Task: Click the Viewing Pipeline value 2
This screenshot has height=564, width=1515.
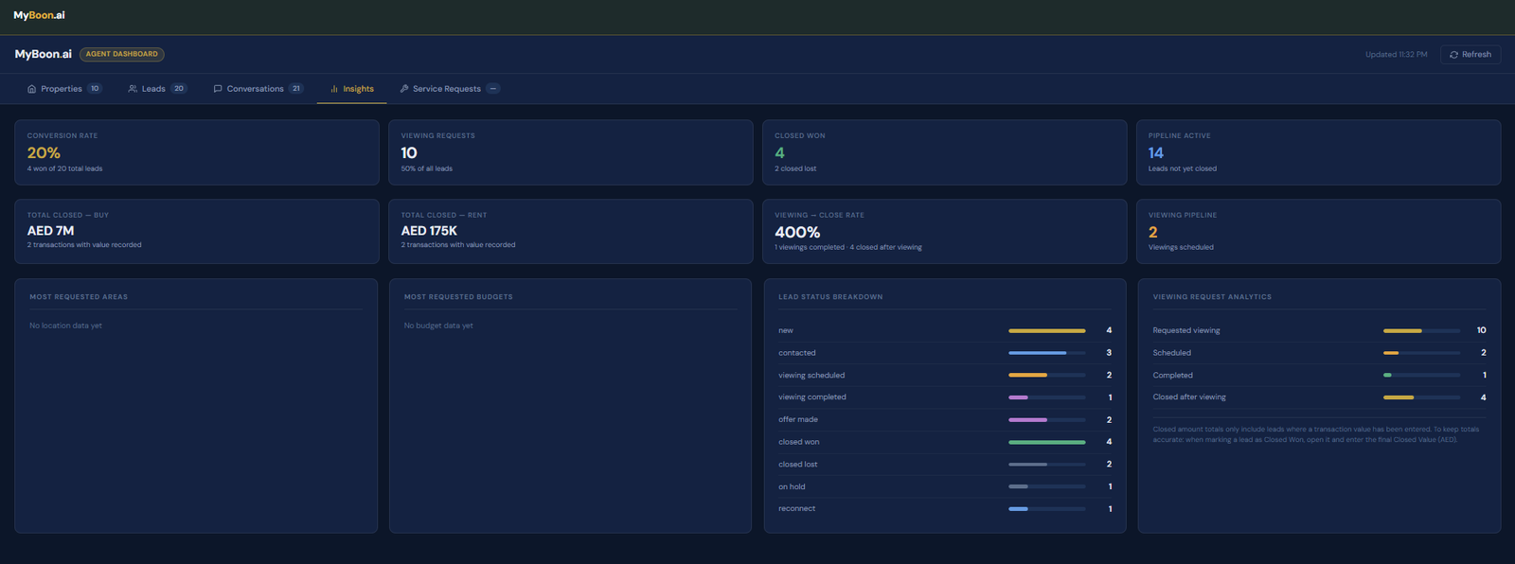Action: coord(1153,232)
